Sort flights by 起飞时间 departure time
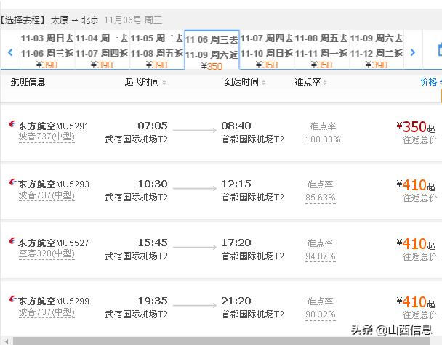The width and height of the screenshot is (442, 345). coord(145,82)
